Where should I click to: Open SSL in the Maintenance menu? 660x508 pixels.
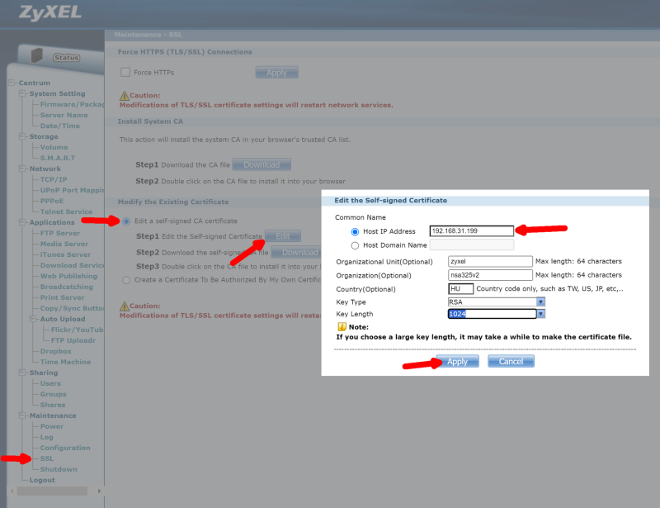click(47, 458)
